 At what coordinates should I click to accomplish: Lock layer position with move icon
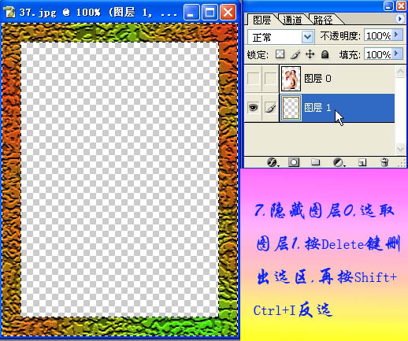(x=310, y=54)
